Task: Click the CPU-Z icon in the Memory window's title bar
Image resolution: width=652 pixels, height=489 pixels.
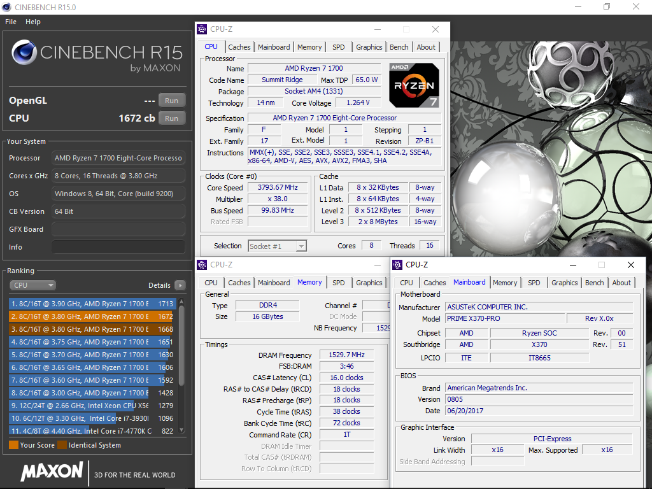Action: tap(202, 264)
